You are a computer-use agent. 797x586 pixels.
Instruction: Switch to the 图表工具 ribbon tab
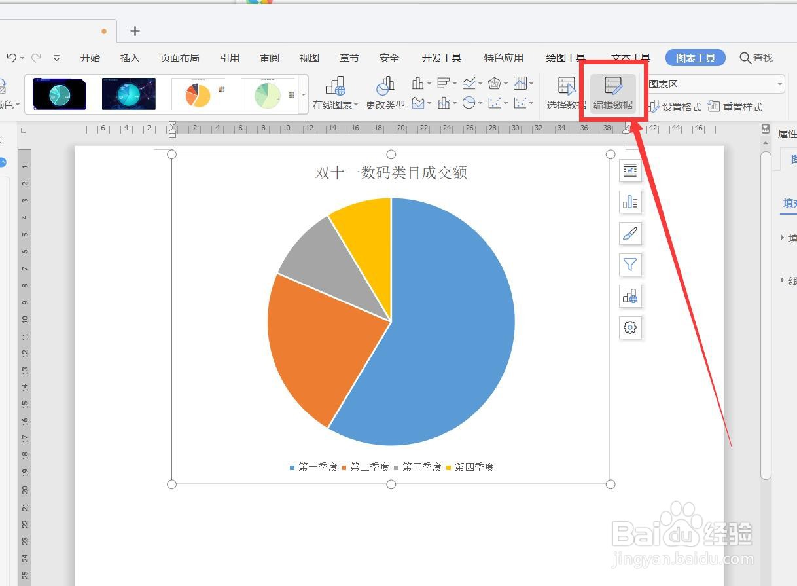(x=695, y=58)
